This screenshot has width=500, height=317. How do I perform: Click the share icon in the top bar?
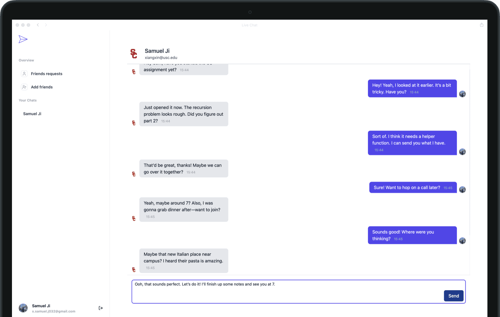pos(481,25)
